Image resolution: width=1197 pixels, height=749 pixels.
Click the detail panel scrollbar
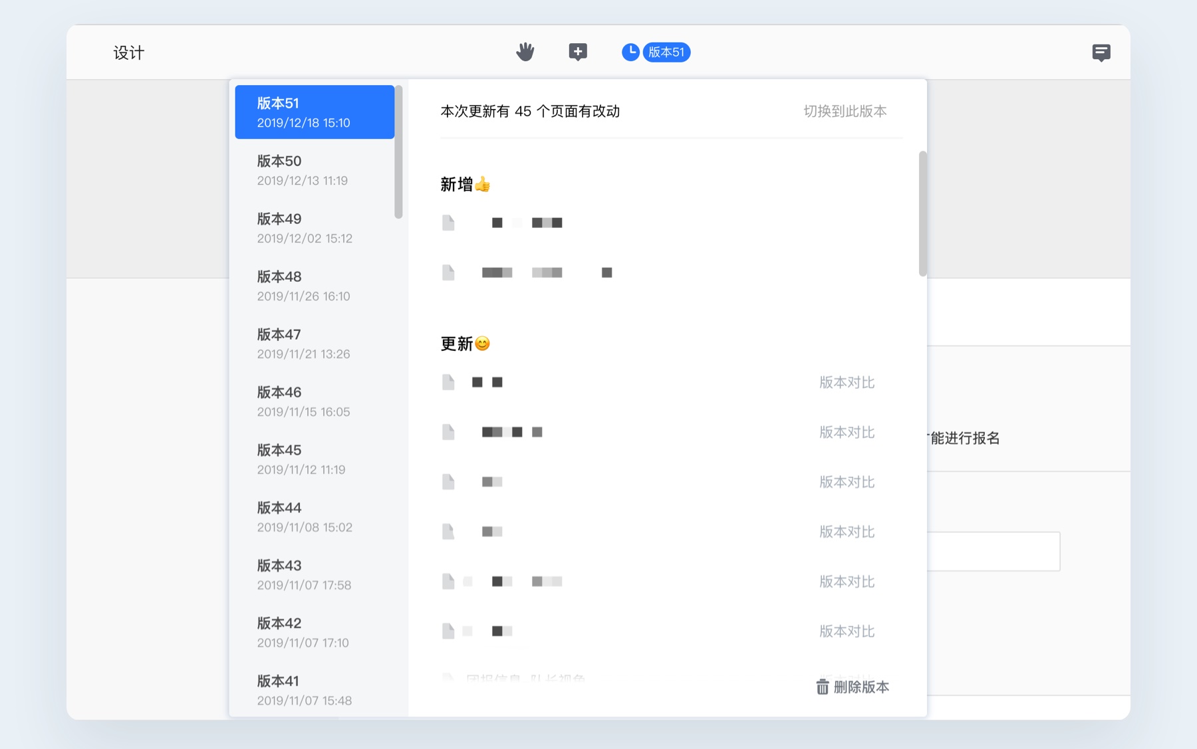[922, 213]
